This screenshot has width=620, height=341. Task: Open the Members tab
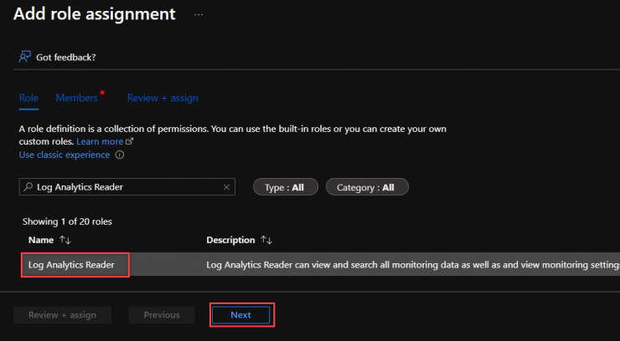[x=76, y=98]
